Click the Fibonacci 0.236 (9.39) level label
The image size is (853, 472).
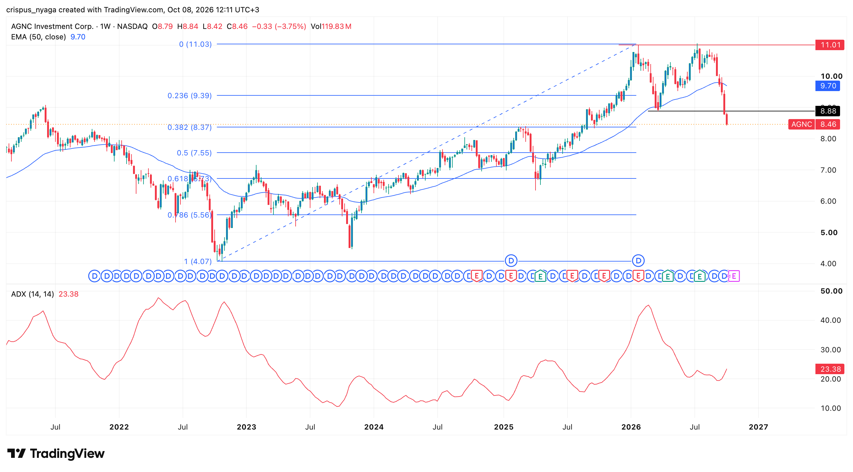189,96
